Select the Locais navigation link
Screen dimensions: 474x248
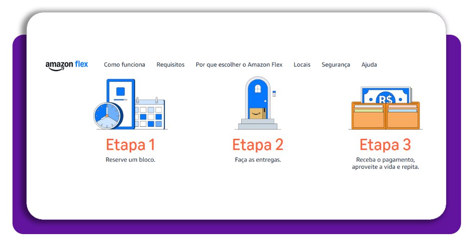302,65
